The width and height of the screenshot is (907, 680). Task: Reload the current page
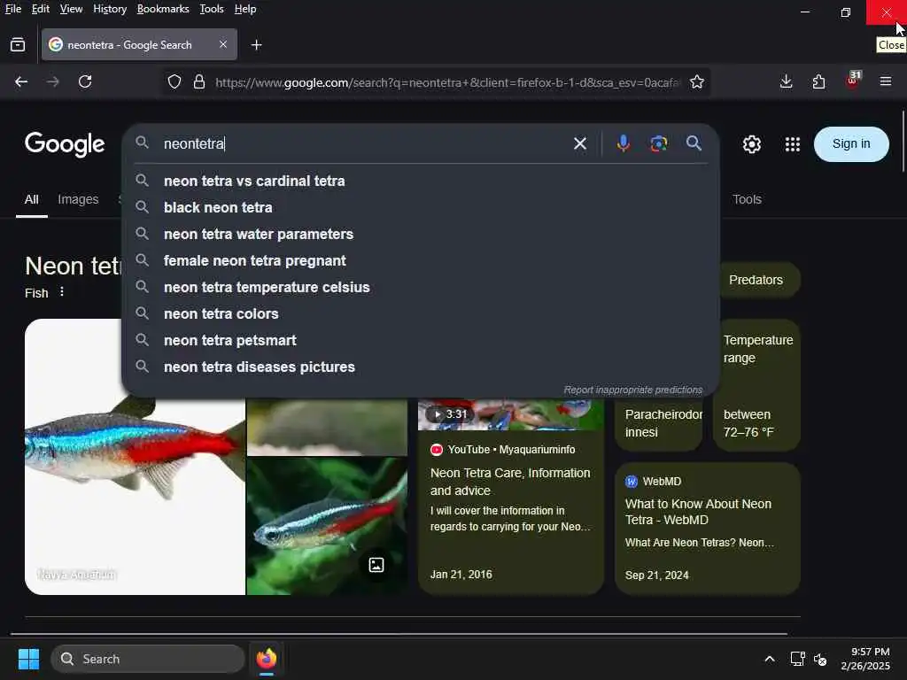point(85,81)
